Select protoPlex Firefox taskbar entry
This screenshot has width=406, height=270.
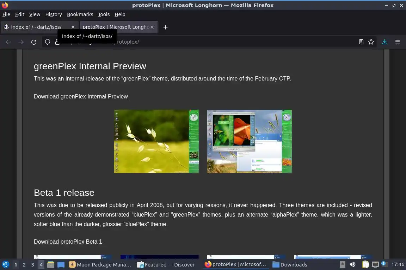tap(236, 265)
